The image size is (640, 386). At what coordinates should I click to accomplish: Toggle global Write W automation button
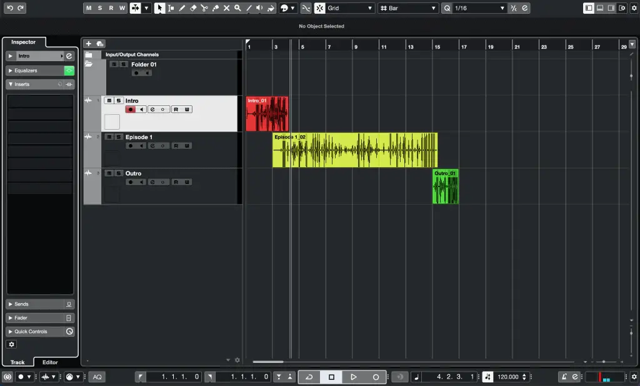pyautogui.click(x=122, y=7)
